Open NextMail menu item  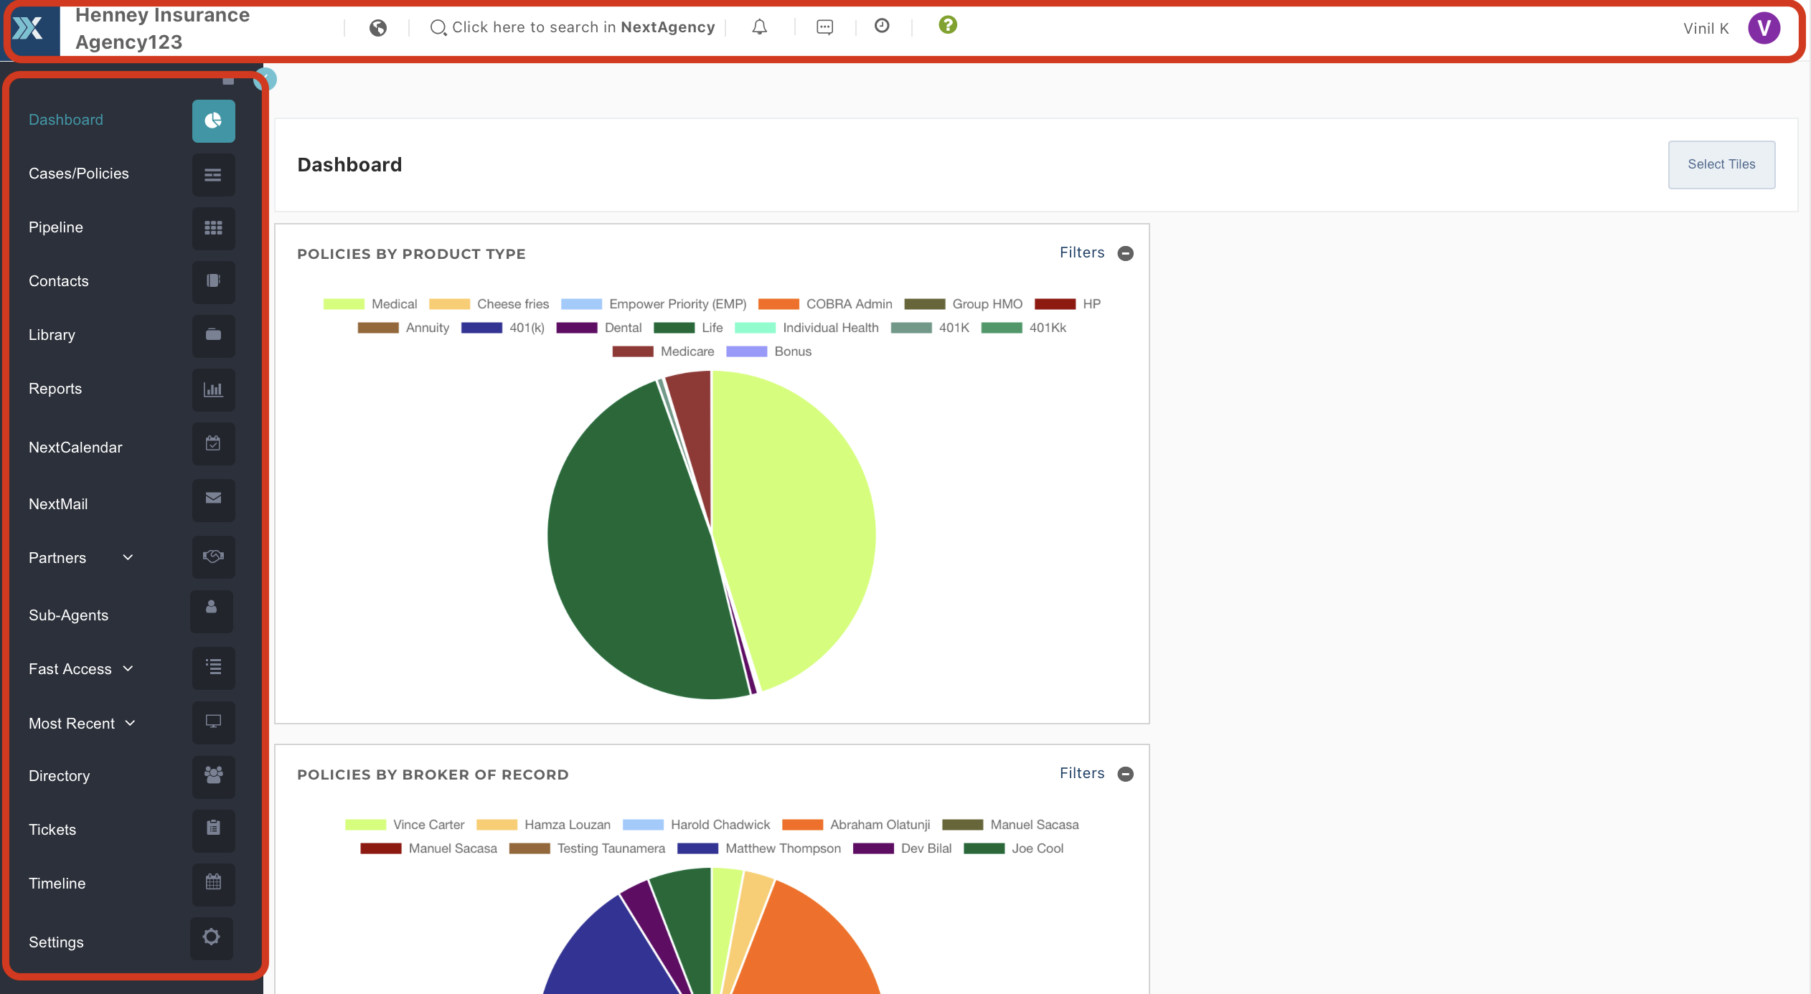(x=58, y=504)
